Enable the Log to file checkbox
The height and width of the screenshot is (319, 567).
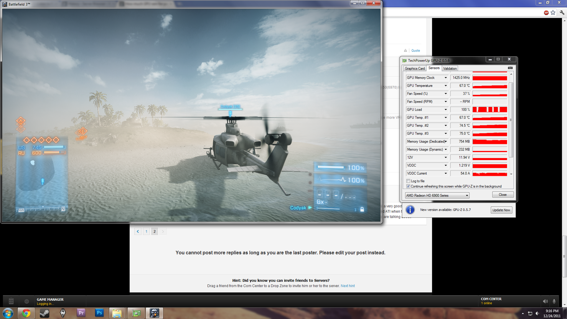408,181
